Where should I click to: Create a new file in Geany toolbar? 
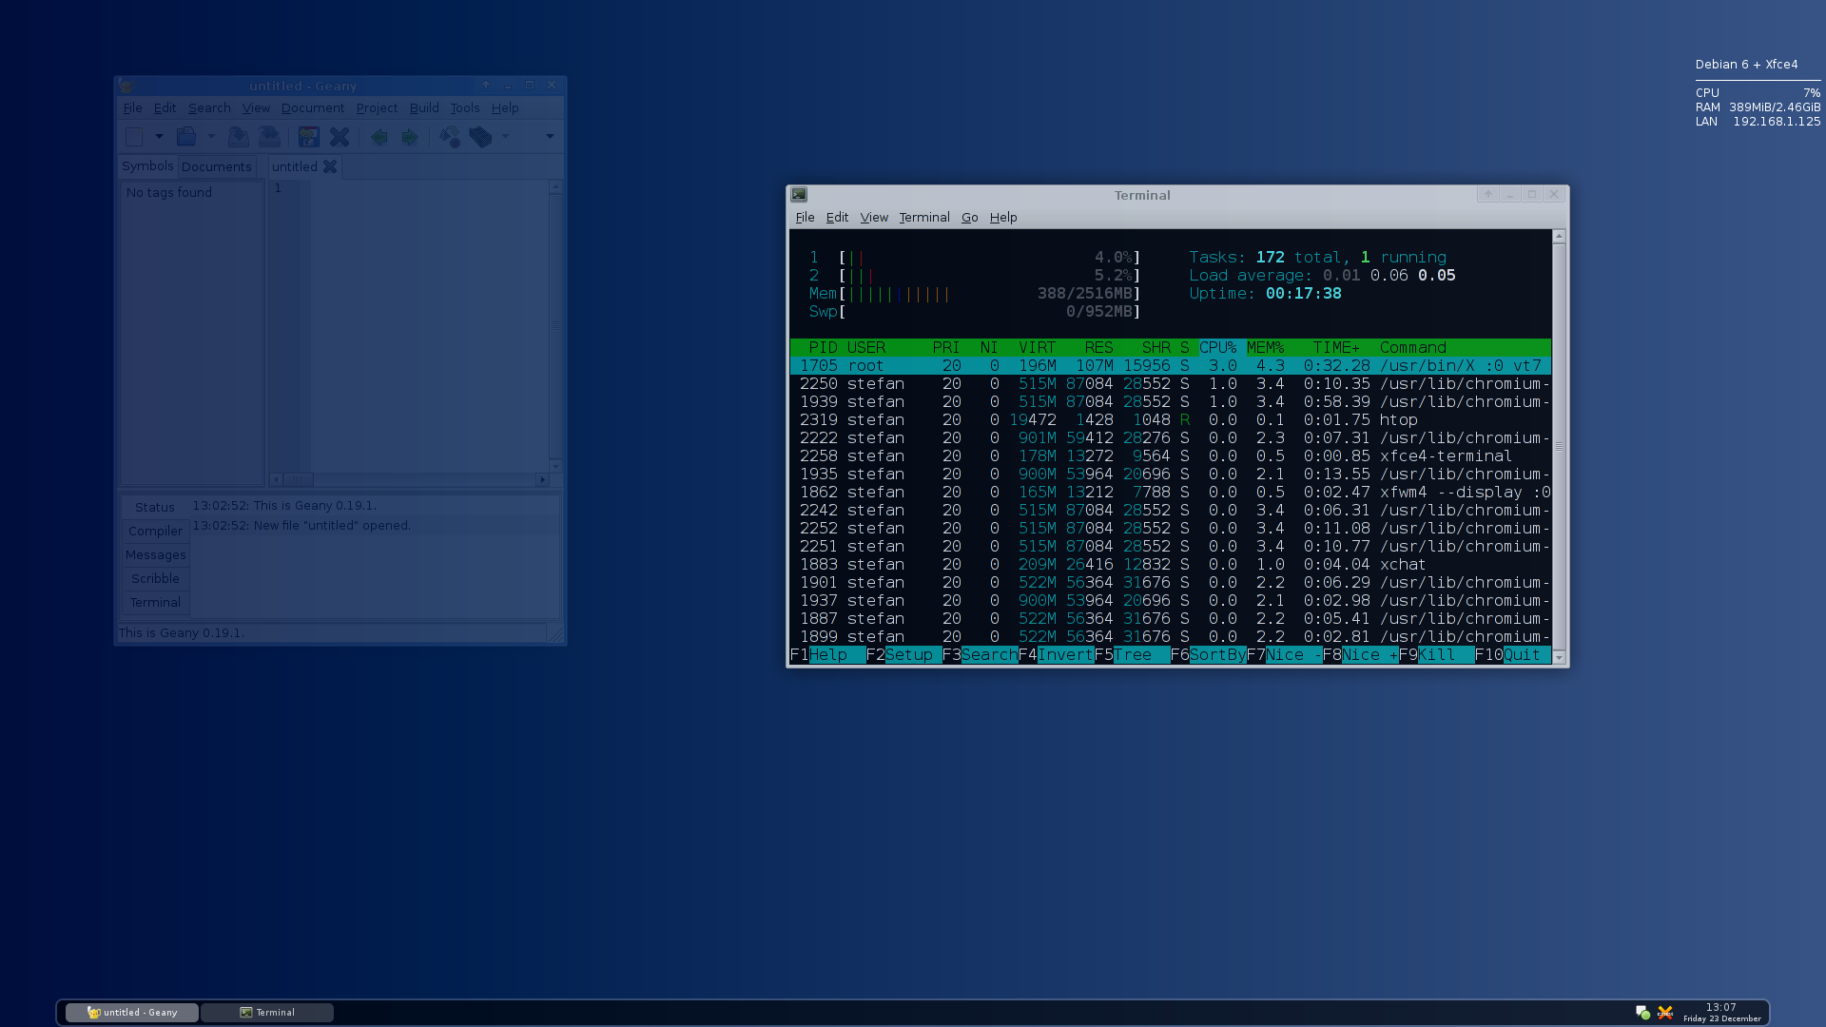click(134, 137)
